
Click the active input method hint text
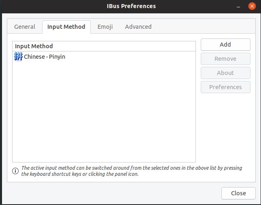coord(132,171)
